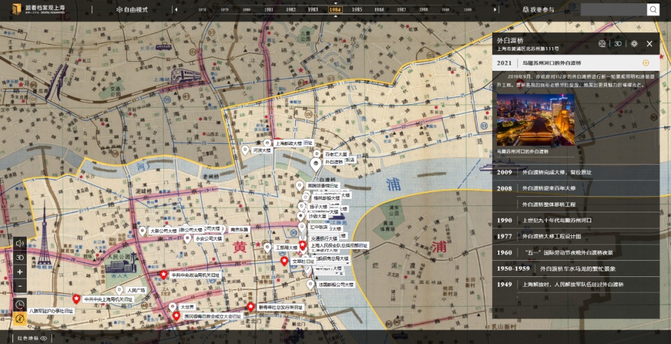Click the yellow compass info icon
The image size is (671, 344).
tap(20, 319)
